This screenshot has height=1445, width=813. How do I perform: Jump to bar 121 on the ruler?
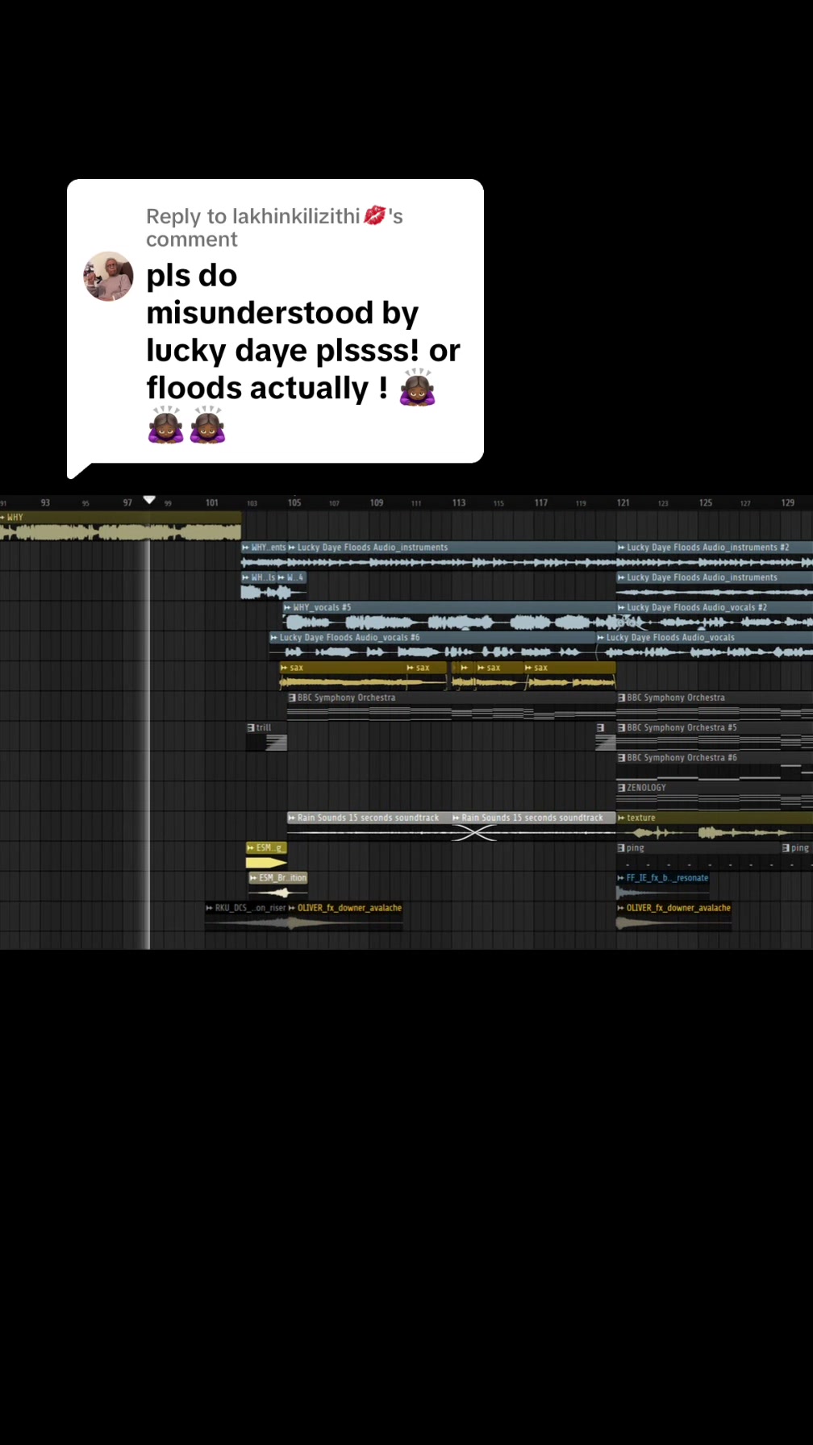pyautogui.click(x=623, y=502)
